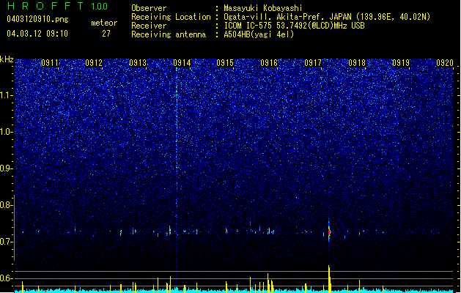Click the Ogata-vill. Akita-Pref. JAPAN location value
Image resolution: width=461 pixels, height=293 pixels.
327,17
